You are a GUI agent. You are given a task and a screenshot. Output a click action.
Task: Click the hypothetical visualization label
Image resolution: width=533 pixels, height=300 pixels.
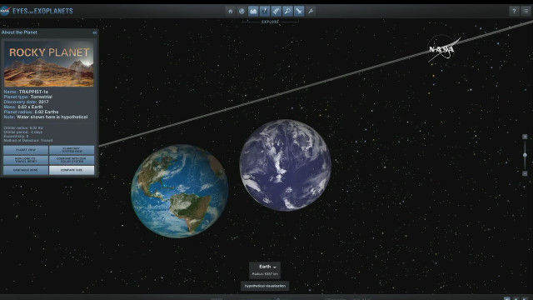[265, 286]
